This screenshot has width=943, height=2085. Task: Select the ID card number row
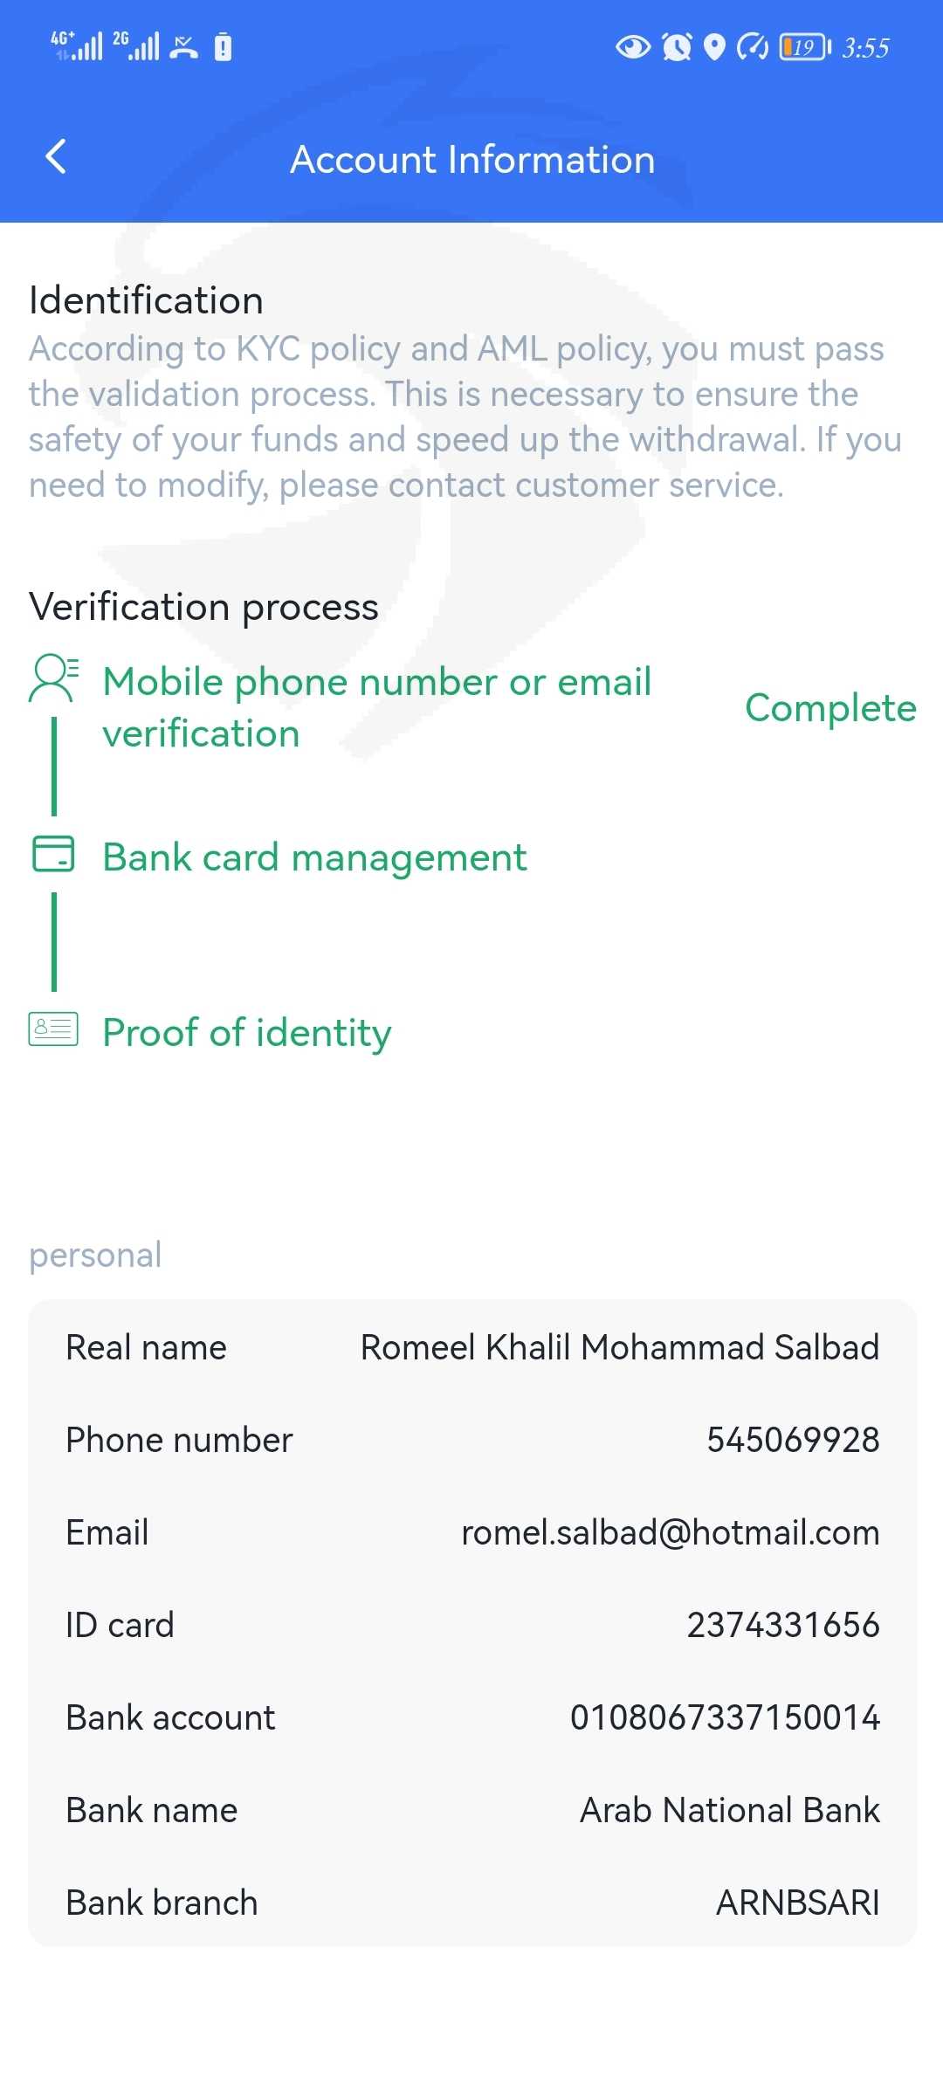coord(471,1625)
